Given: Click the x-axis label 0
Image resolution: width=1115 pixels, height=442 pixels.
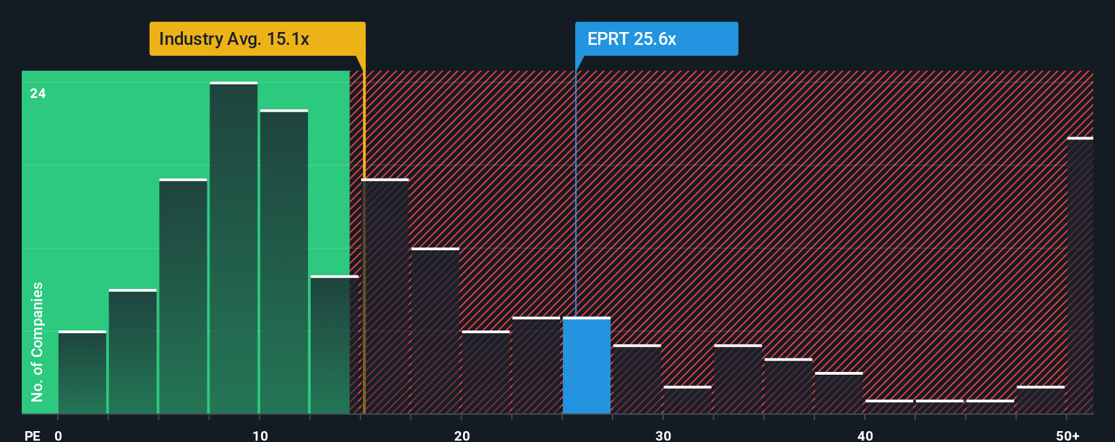Looking at the screenshot, I should 58,436.
